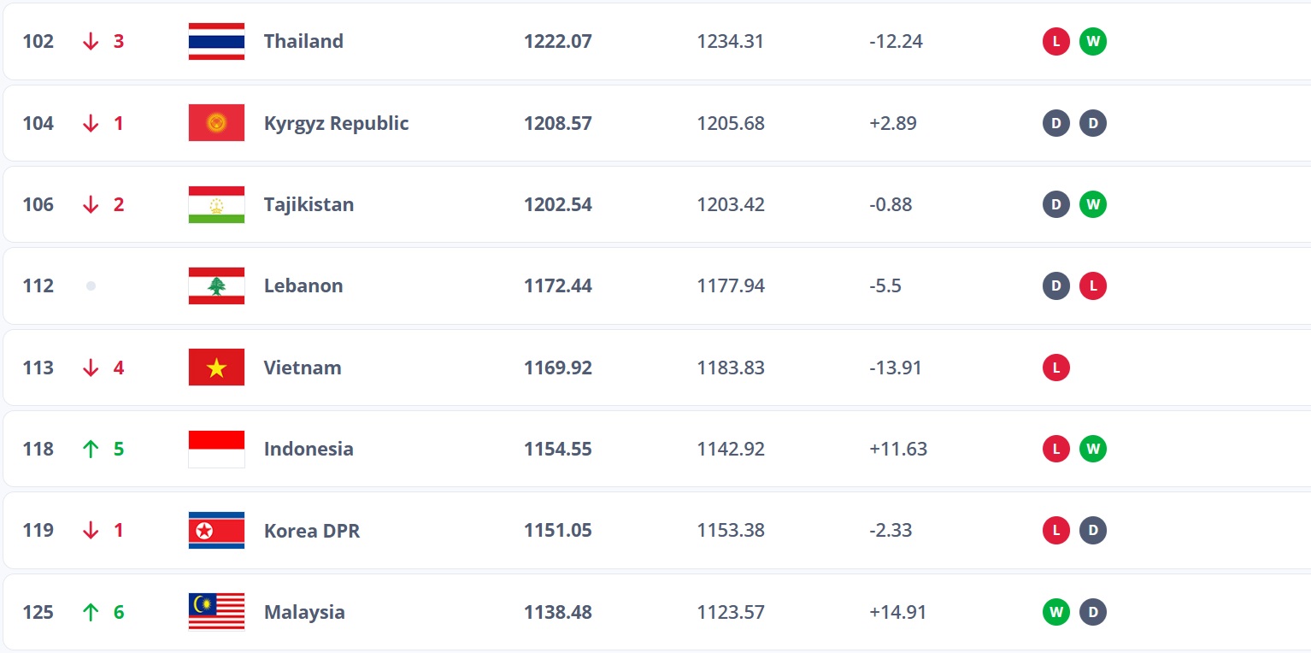Click Indonesia's points change +11.63
Viewport: 1311px width, 653px height.
point(897,449)
